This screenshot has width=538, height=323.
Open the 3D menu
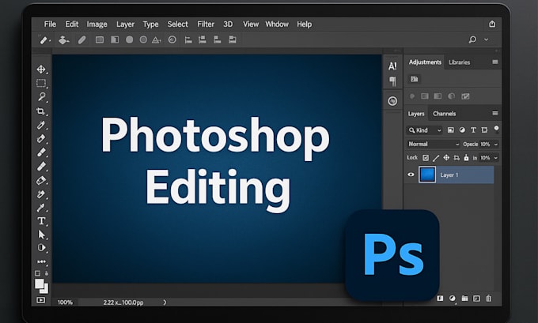tap(228, 24)
